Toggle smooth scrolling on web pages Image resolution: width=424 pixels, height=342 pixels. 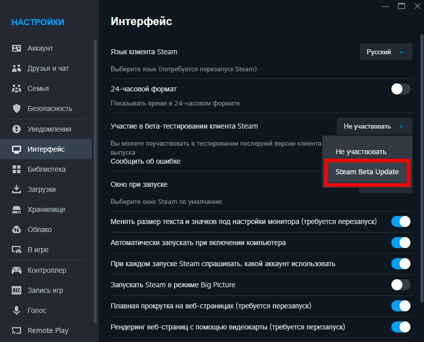[401, 306]
